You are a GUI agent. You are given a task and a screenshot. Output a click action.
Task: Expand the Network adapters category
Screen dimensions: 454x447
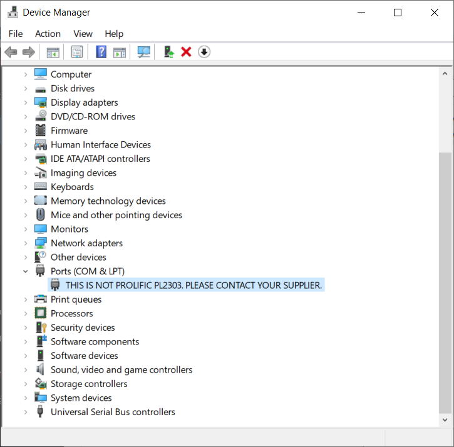coord(26,243)
